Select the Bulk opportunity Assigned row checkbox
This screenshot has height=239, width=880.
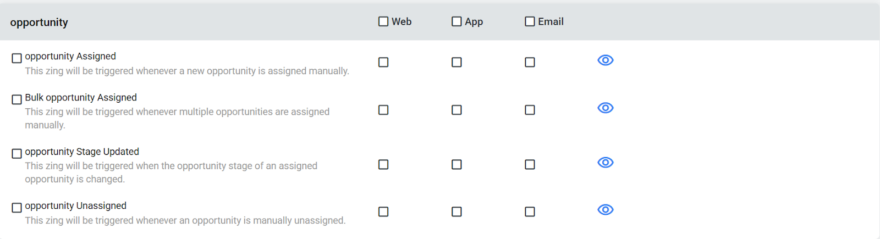pos(17,99)
